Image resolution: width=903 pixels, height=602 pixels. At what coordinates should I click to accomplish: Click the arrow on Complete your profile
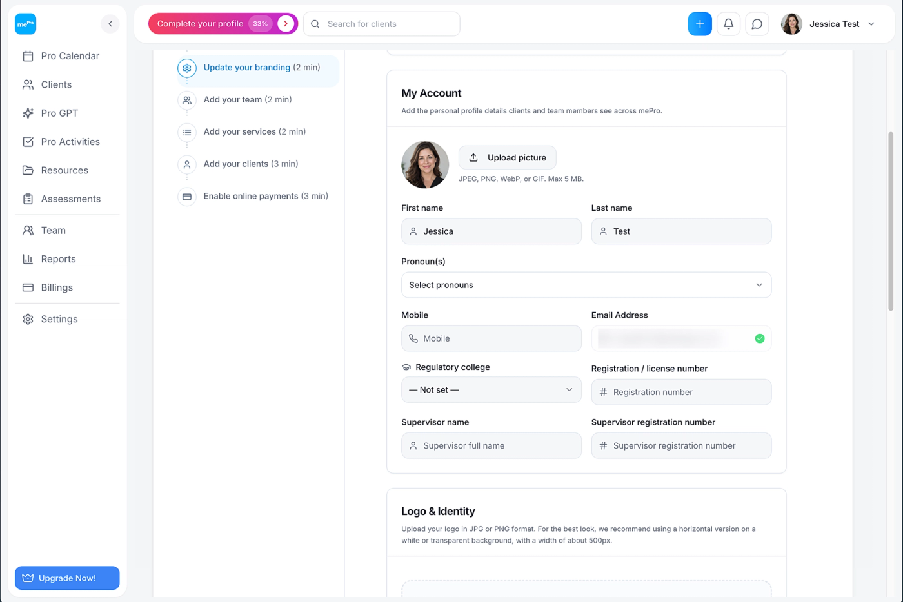[286, 24]
